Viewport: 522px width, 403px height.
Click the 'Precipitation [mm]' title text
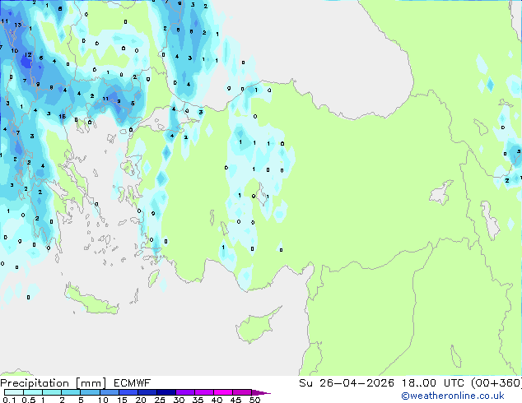tap(54, 383)
